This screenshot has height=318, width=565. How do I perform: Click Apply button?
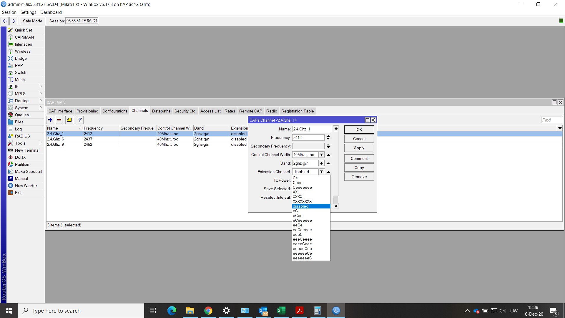click(359, 148)
